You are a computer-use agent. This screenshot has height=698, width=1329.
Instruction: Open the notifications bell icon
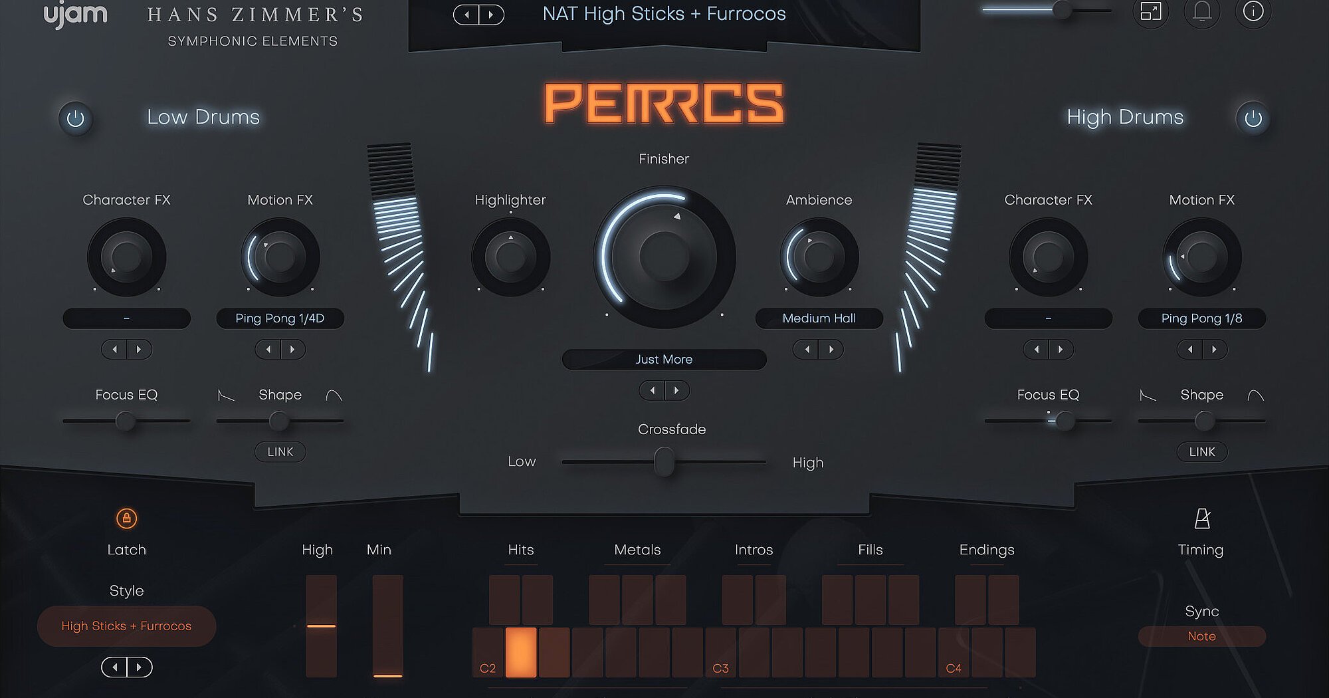click(x=1202, y=13)
